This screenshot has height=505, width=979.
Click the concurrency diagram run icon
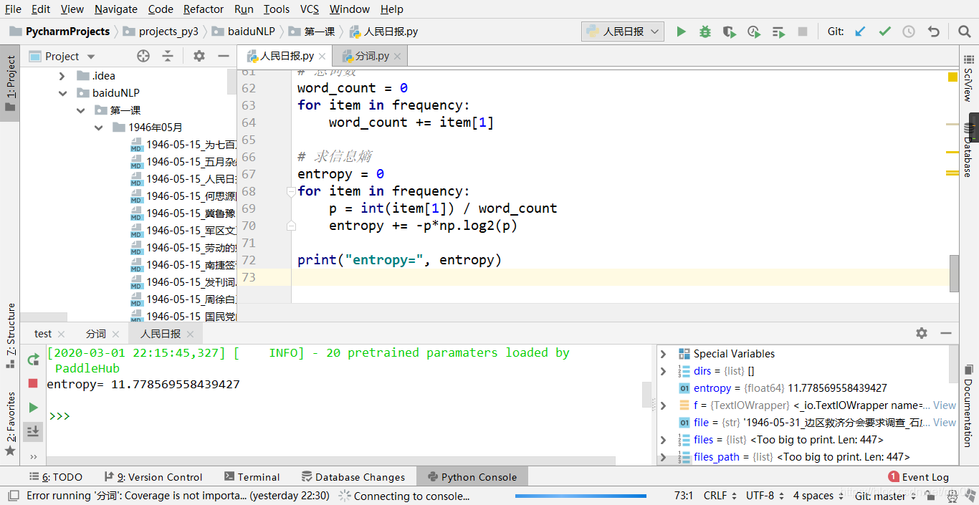[779, 32]
